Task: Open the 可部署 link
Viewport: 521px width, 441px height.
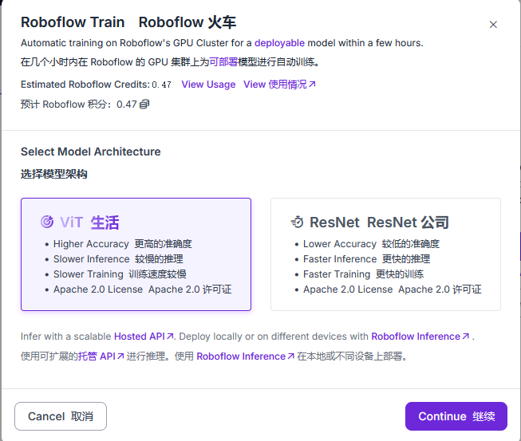Action: pos(223,61)
